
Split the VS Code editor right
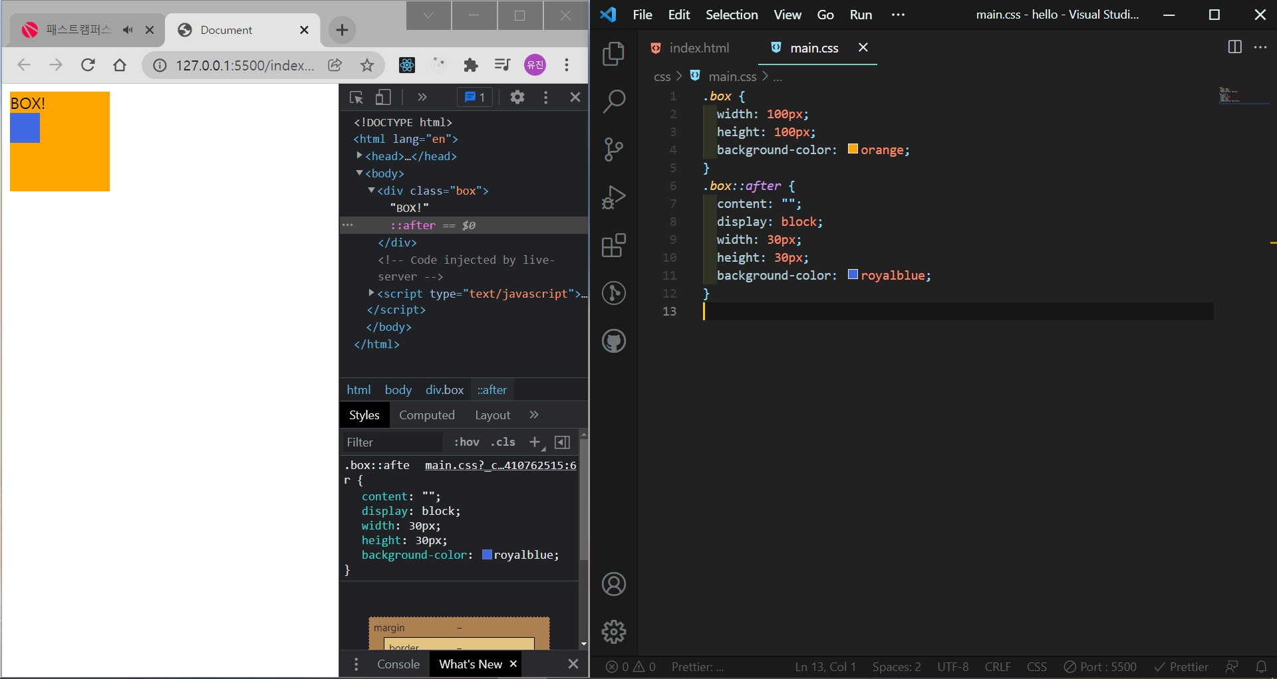click(x=1234, y=47)
